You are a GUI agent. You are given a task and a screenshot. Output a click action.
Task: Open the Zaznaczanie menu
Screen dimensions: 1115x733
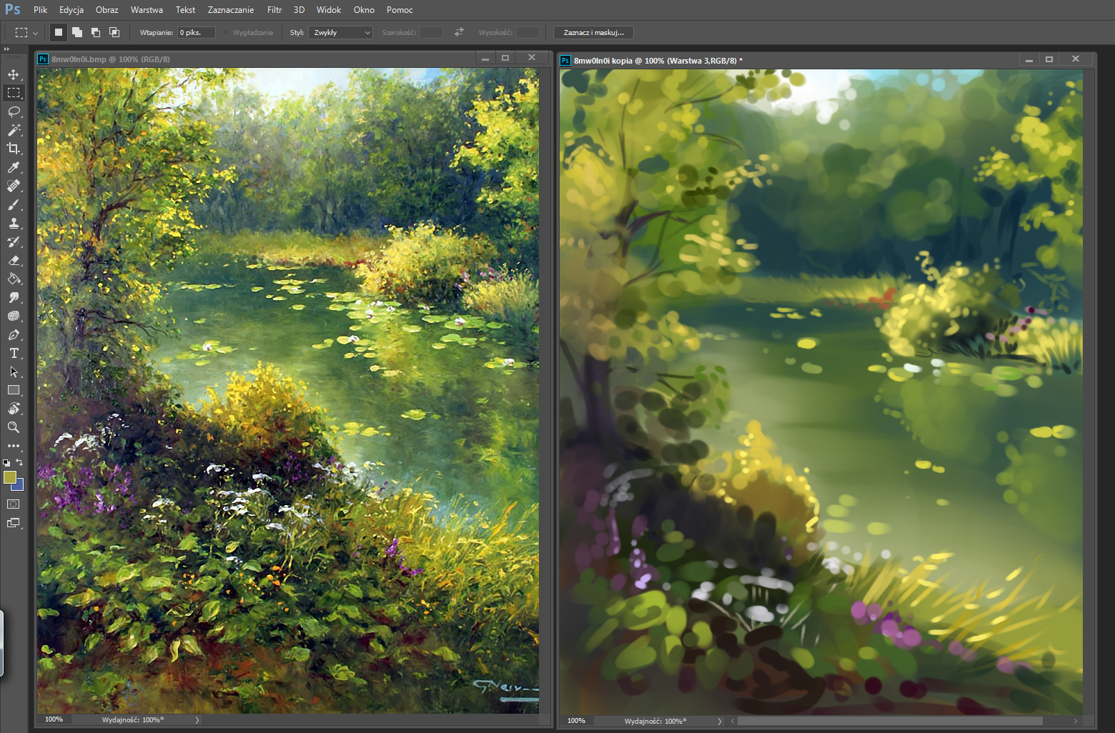[x=231, y=10]
